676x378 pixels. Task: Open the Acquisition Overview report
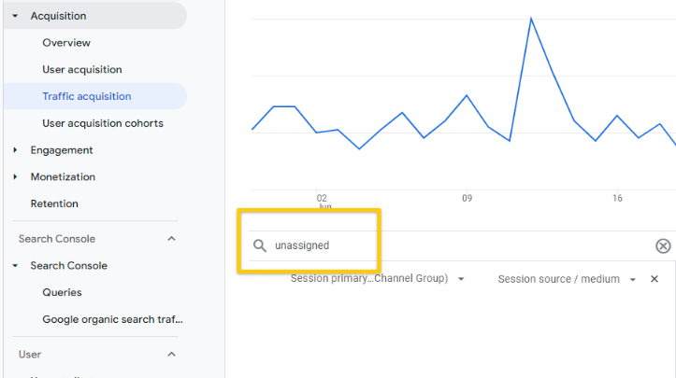point(66,43)
